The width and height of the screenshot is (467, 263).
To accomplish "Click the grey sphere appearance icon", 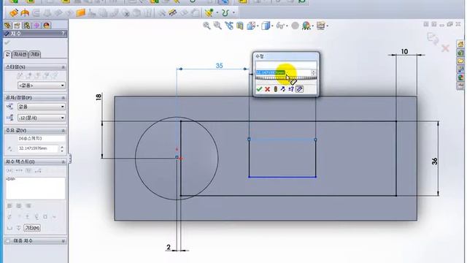I will pos(295,26).
